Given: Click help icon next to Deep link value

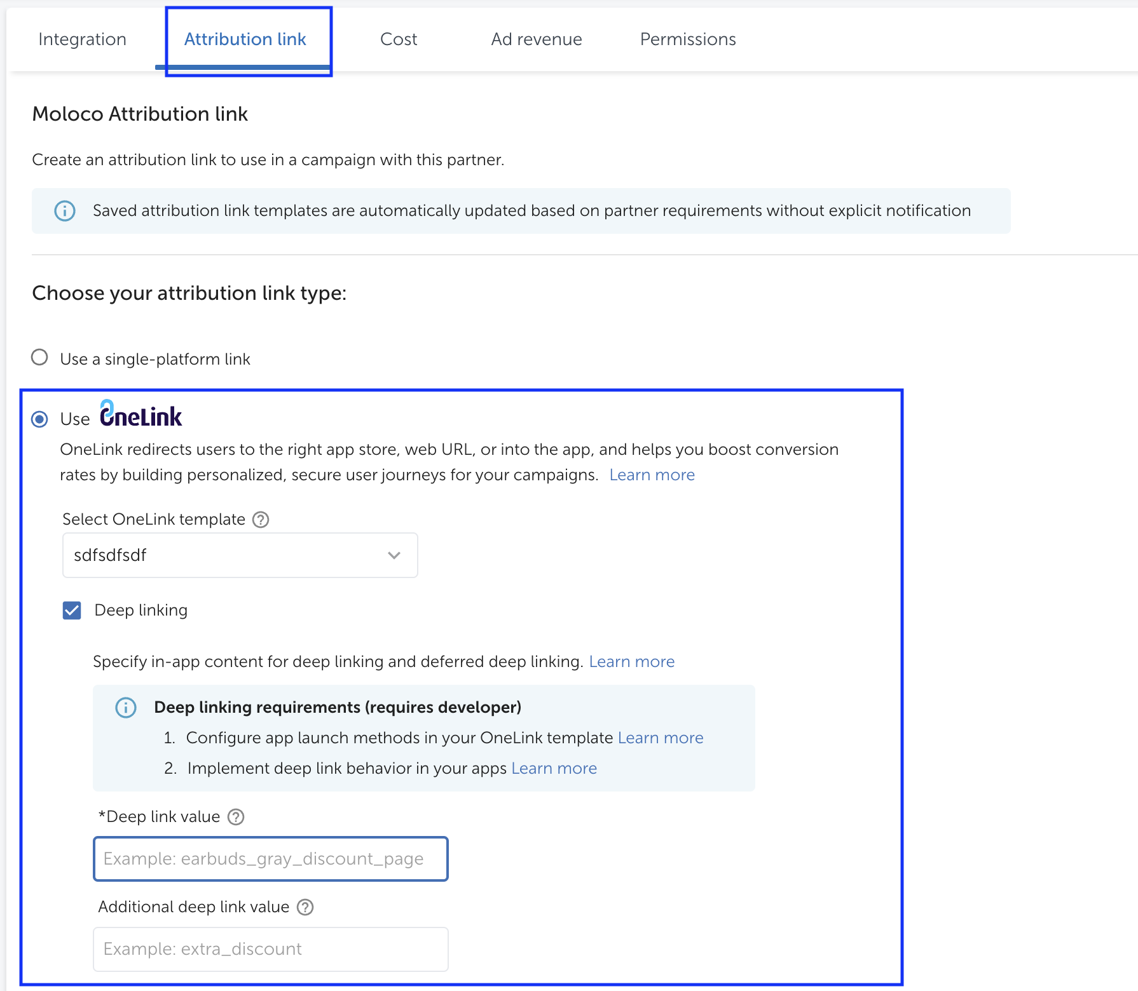Looking at the screenshot, I should point(236,817).
